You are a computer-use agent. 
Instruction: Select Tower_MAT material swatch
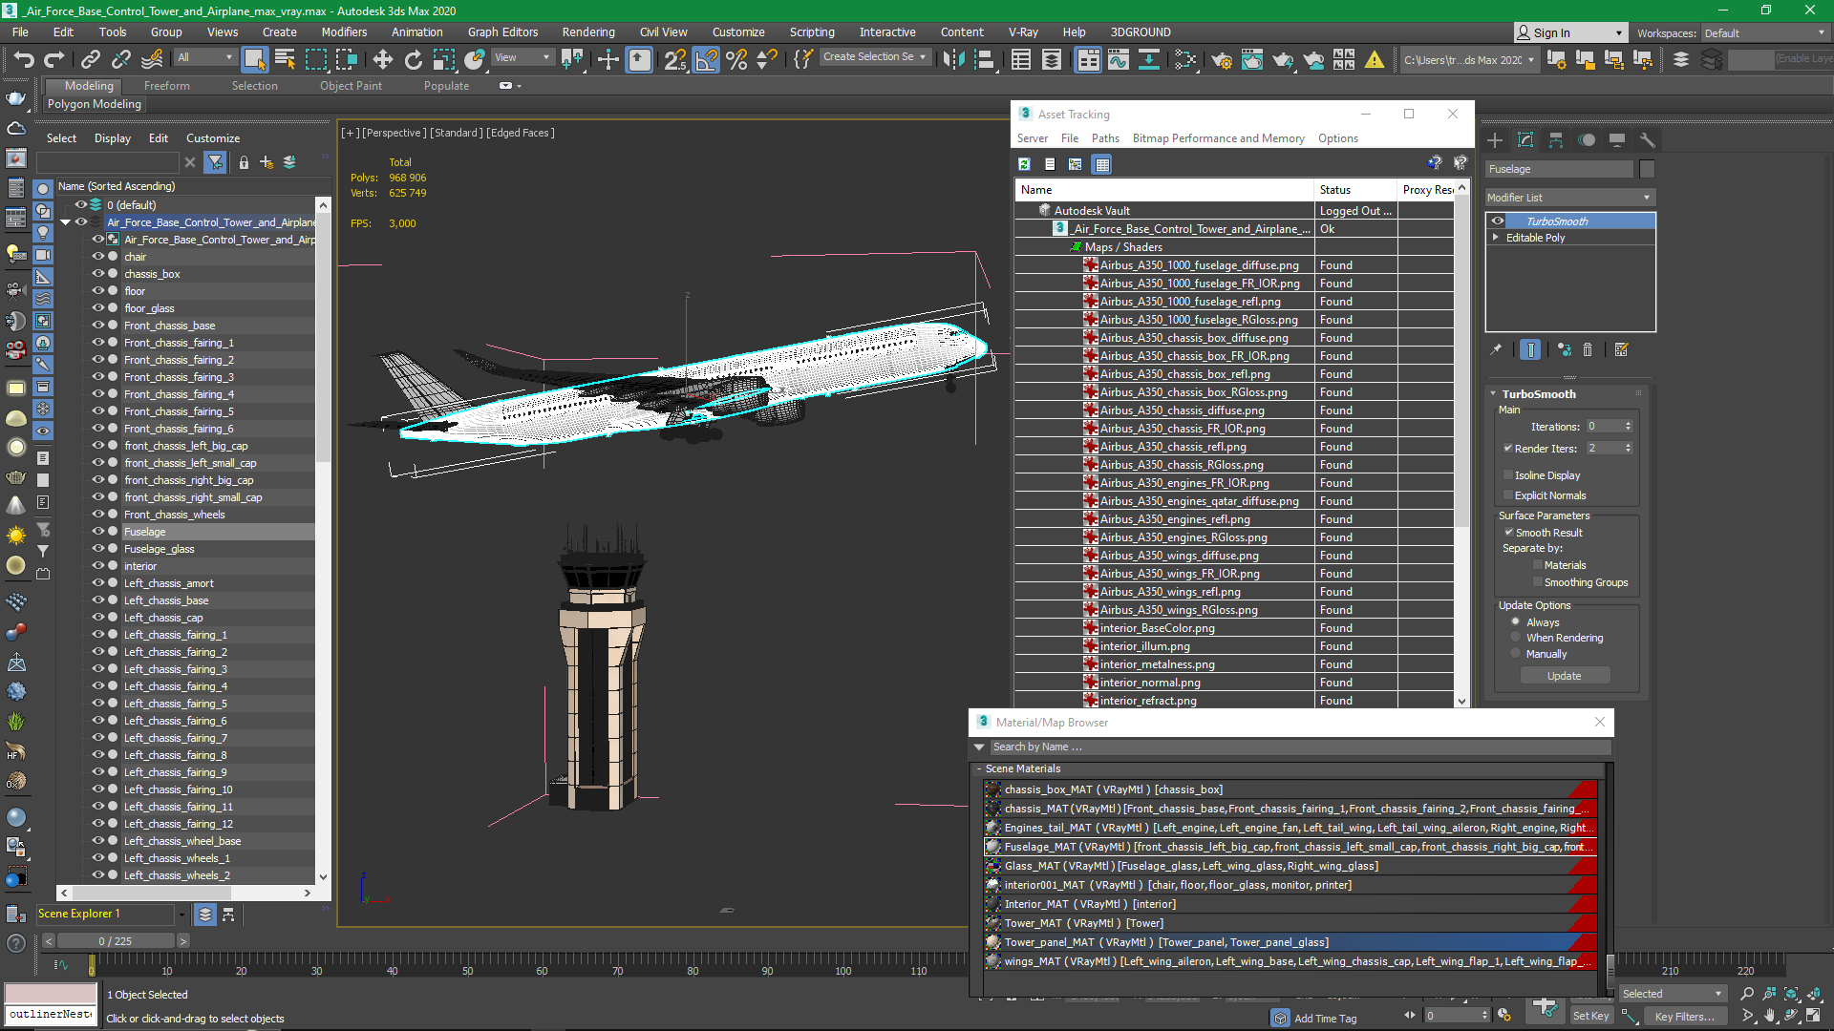993,923
